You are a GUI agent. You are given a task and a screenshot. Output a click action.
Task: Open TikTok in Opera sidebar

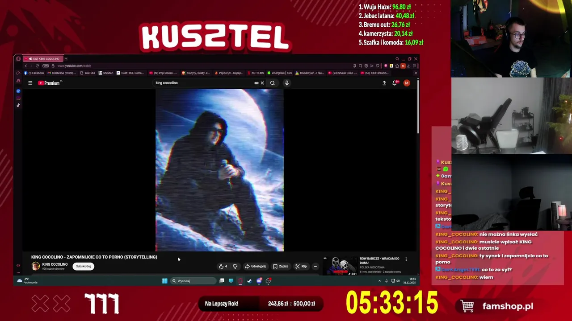(18, 105)
